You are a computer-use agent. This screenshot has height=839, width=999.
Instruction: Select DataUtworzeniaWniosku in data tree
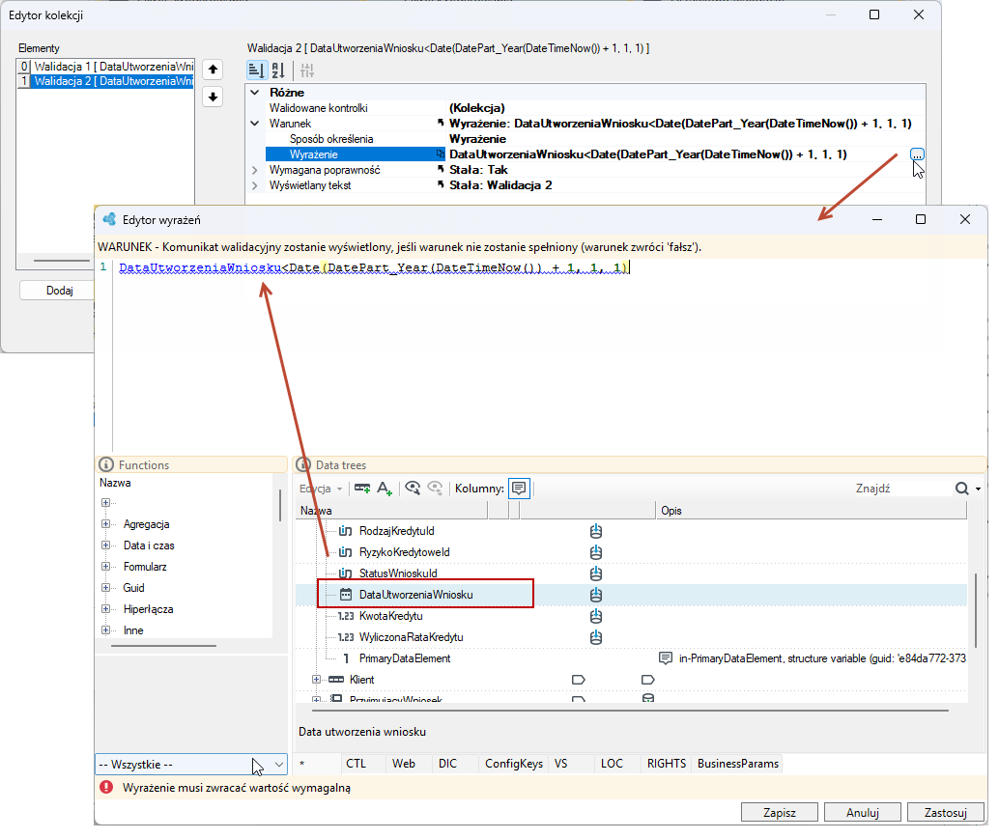pos(416,595)
